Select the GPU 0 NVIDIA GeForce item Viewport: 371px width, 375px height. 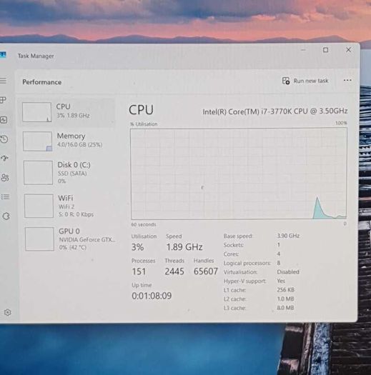(x=69, y=239)
